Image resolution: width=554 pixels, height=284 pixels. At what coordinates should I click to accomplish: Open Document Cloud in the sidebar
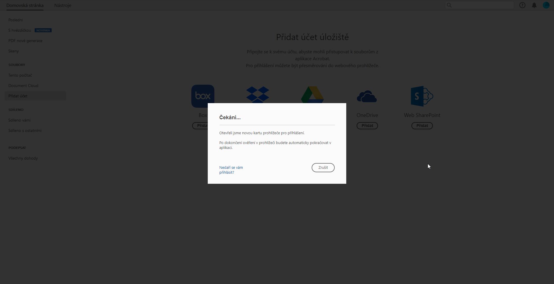[x=23, y=86]
